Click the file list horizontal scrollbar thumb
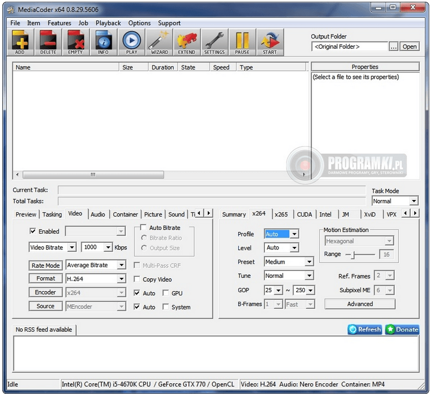The height and width of the screenshot is (394, 431). coord(93,174)
